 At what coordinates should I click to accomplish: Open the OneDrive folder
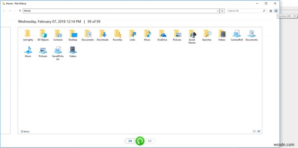coord(162,35)
